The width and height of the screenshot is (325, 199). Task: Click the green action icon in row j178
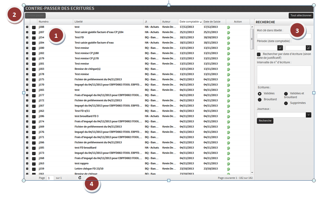(228, 74)
